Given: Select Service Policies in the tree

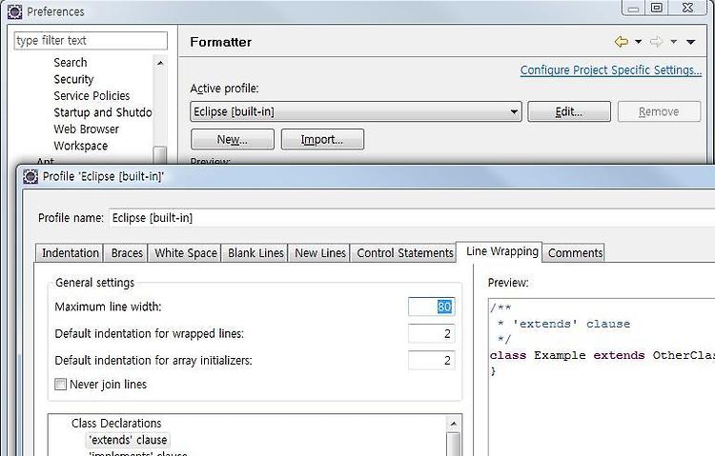Looking at the screenshot, I should (x=92, y=95).
